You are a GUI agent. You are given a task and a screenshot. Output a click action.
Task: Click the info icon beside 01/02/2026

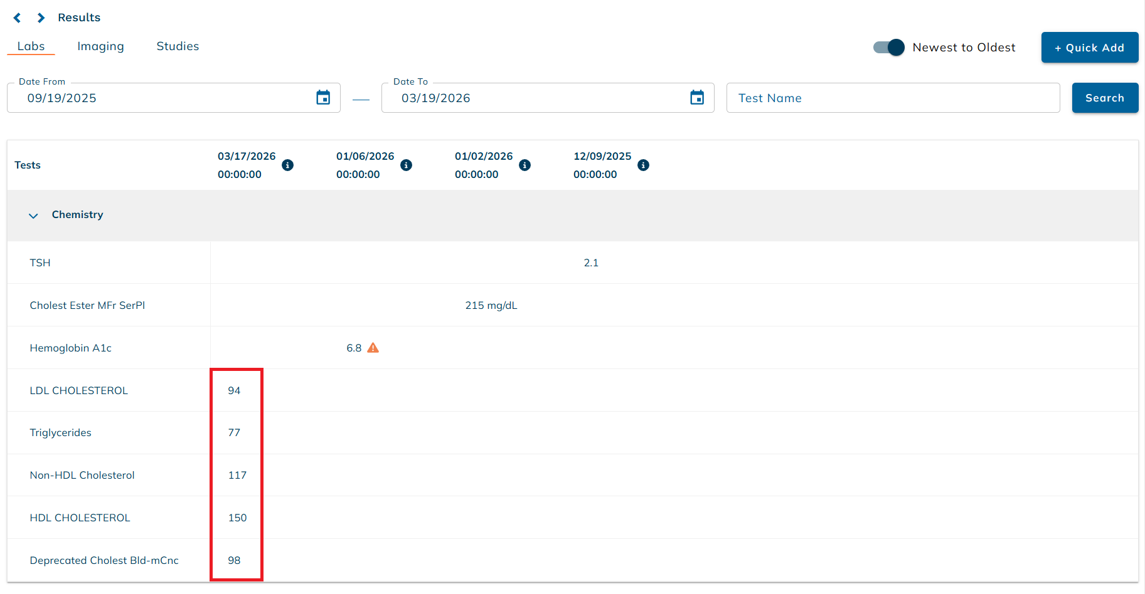pyautogui.click(x=525, y=165)
